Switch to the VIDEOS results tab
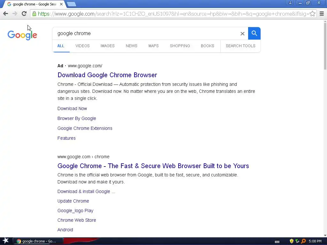 click(83, 46)
